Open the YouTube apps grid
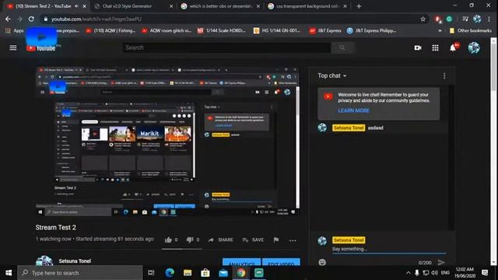Screen dimensions: 498x280 coord(435,47)
